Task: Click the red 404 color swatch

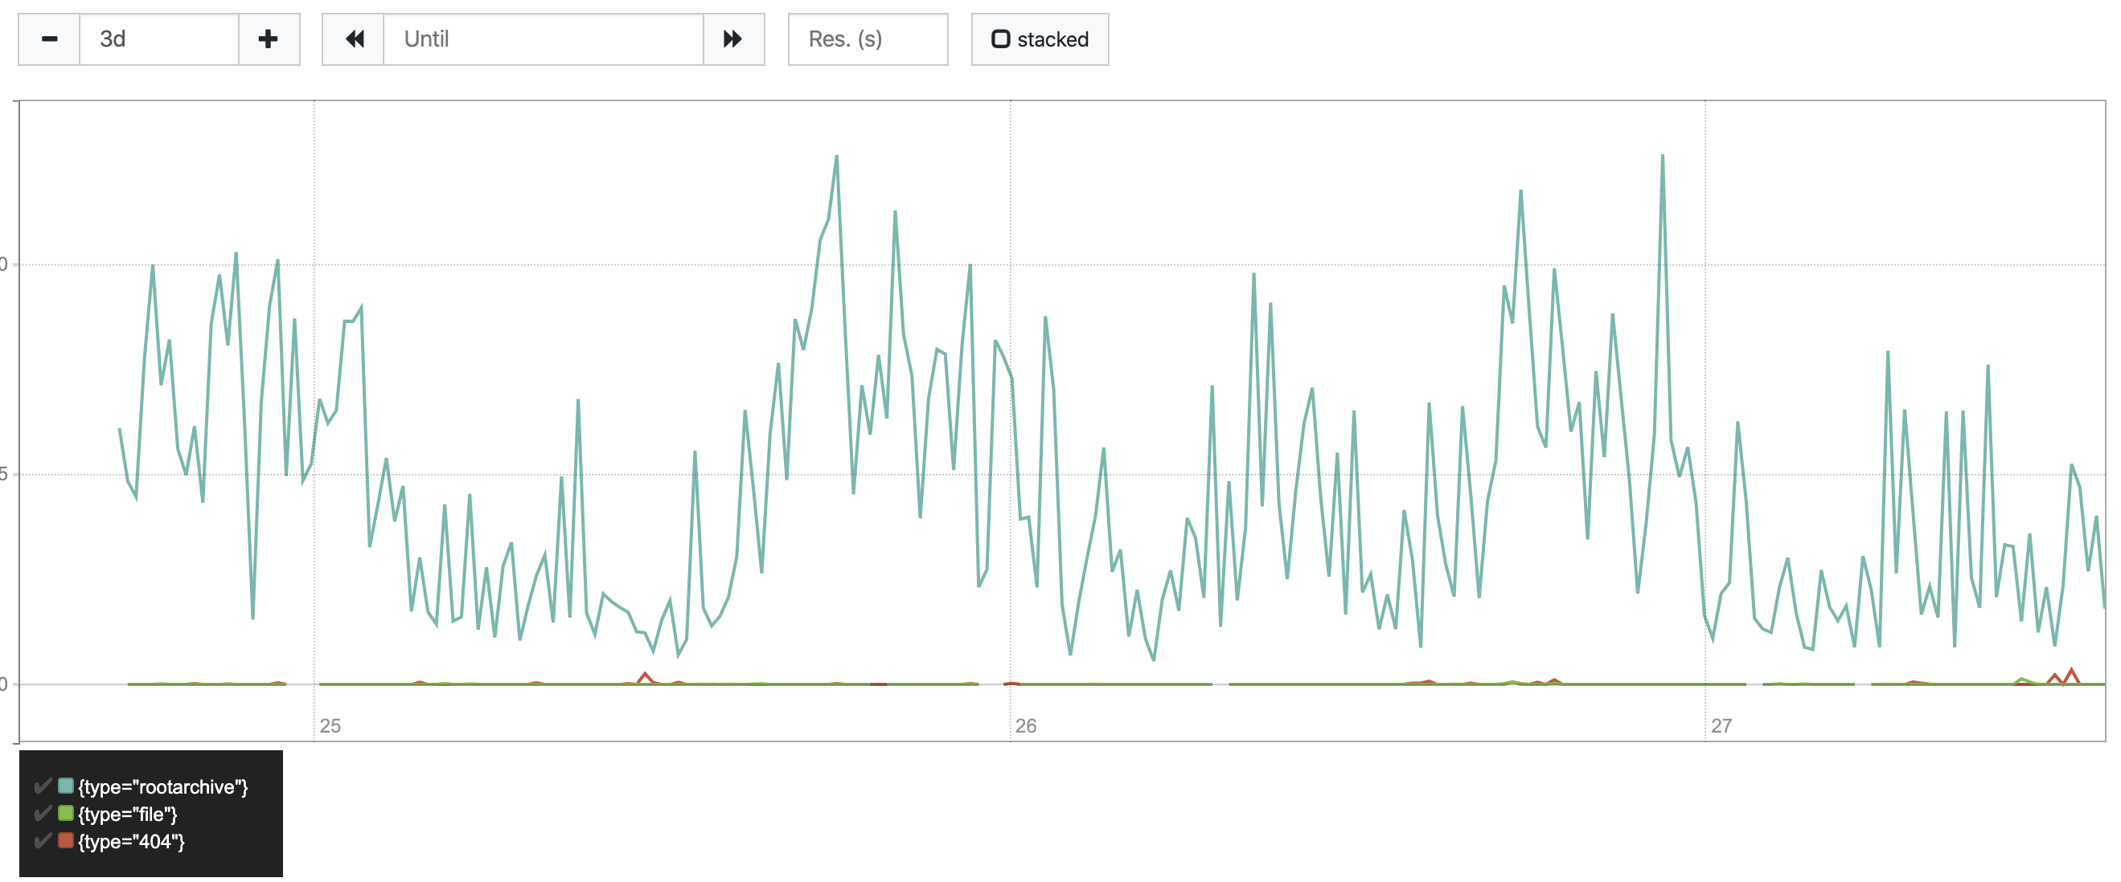Action: pos(66,840)
